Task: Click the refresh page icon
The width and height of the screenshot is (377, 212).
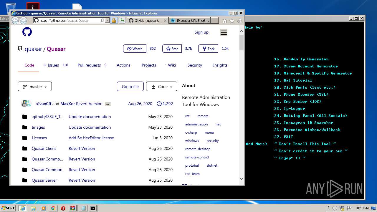Action: [122, 20]
